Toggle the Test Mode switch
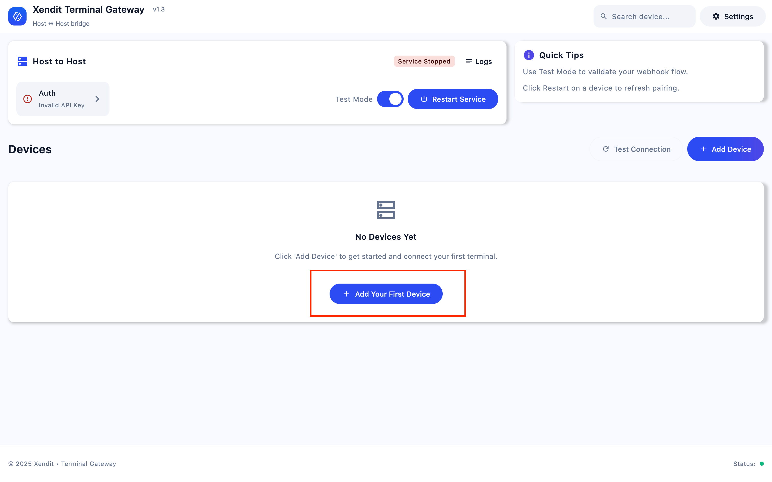The width and height of the screenshot is (772, 482). point(390,99)
